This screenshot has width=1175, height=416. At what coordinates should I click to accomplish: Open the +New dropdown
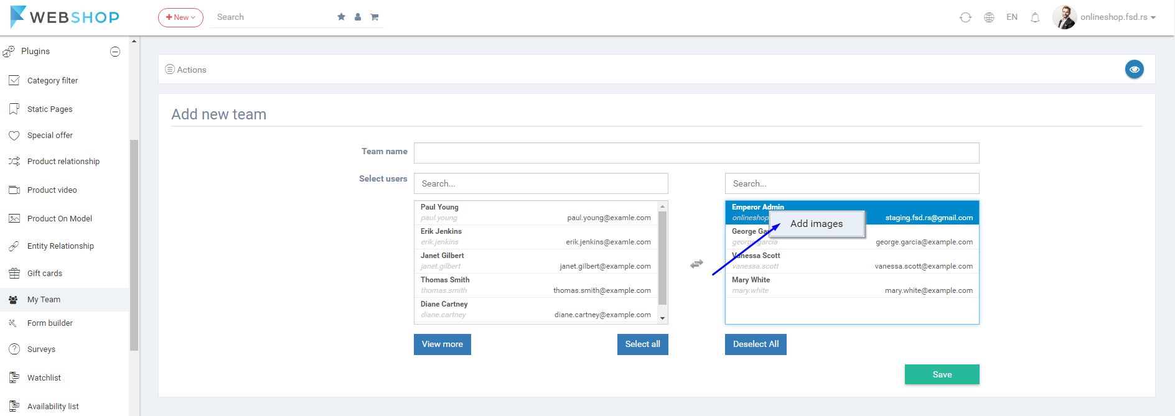tap(180, 17)
